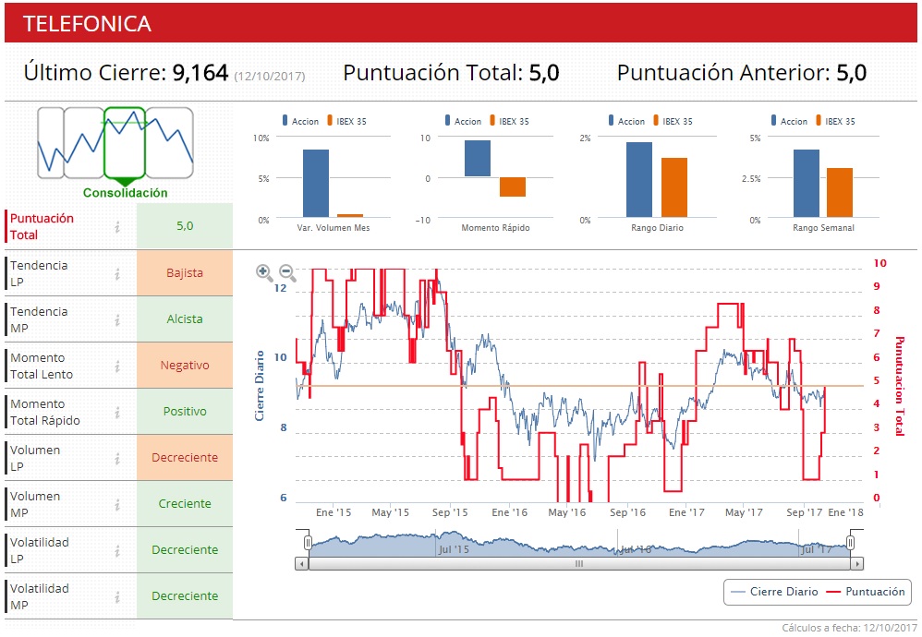Viewport: 922px width, 637px height.
Task: Click the navigator scrollbar right arrow
Action: pyautogui.click(x=857, y=564)
